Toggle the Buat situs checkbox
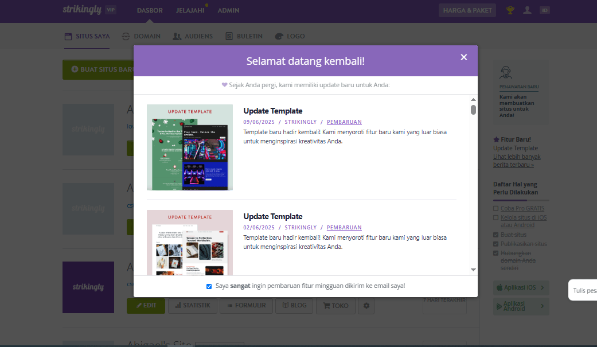Image resolution: width=597 pixels, height=347 pixels. [495, 235]
